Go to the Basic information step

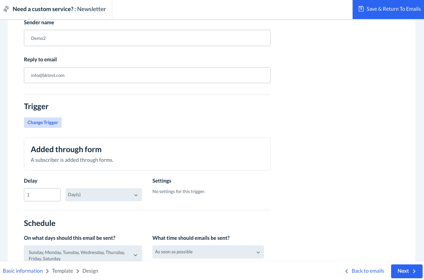[x=23, y=271]
